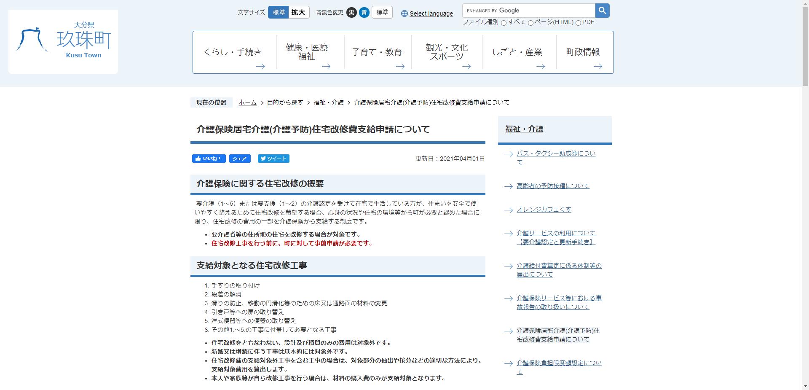Click the thumbs-up icon on いいね! button
This screenshot has width=809, height=390.
pyautogui.click(x=198, y=159)
